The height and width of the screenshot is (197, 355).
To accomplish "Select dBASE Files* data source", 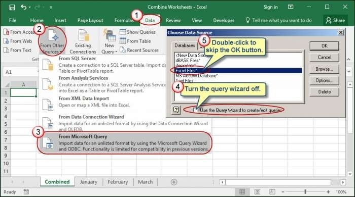I will pos(188,61).
